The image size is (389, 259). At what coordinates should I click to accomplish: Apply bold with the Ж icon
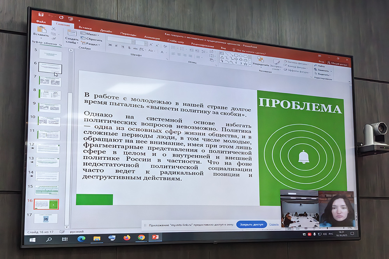coord(110,45)
